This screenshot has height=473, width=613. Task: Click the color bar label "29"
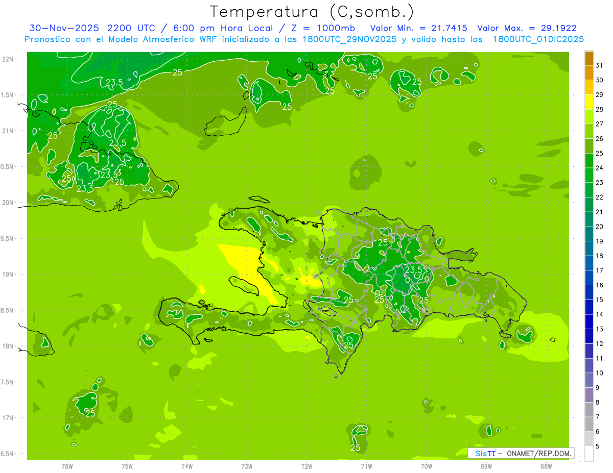(600, 95)
